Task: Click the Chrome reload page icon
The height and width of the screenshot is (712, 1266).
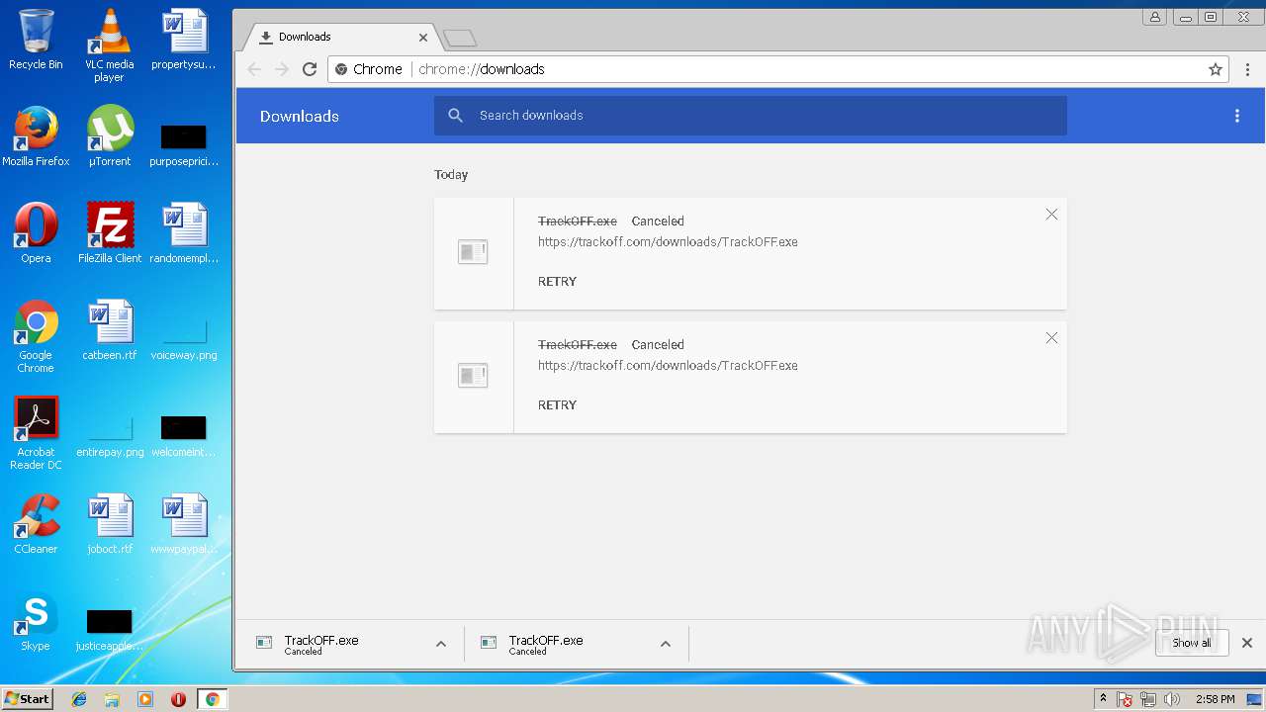Action: click(310, 69)
